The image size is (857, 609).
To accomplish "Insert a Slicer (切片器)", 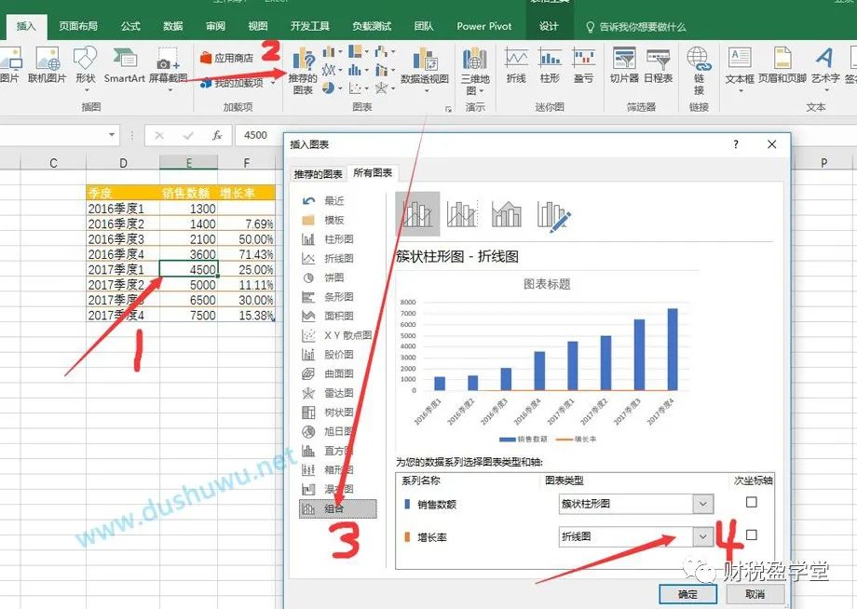I will coord(624,65).
